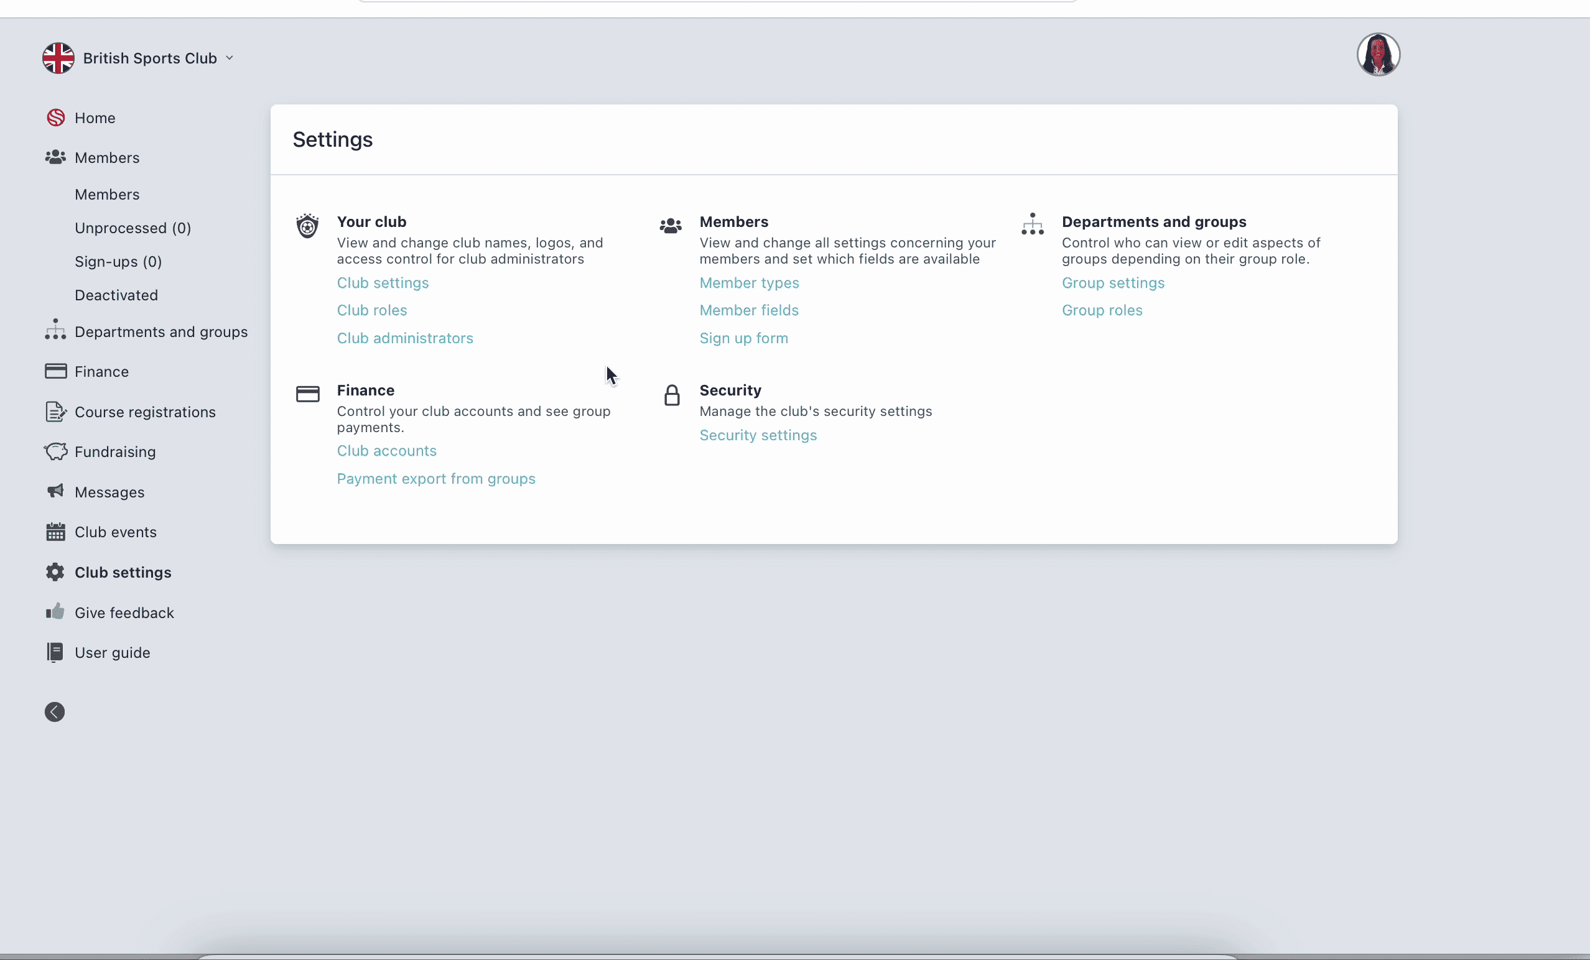The image size is (1590, 960).
Task: Click the User guide book icon
Action: (55, 652)
